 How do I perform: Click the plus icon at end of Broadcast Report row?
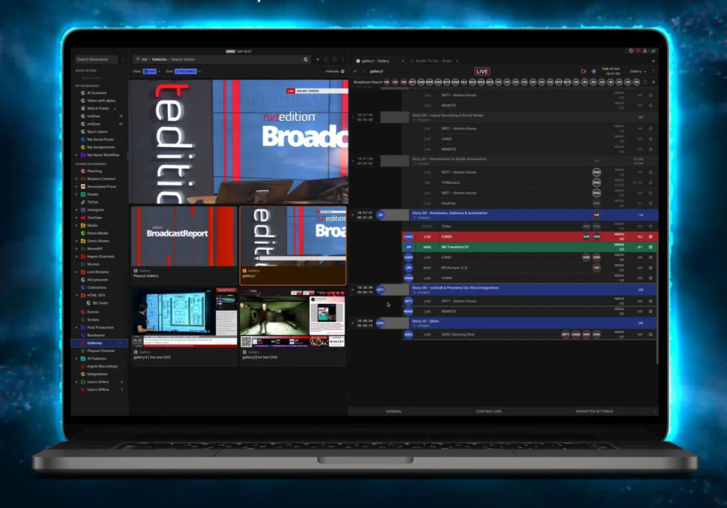point(654,83)
